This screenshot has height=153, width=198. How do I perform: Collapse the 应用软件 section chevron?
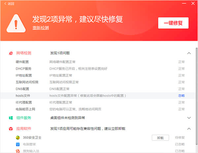click(x=189, y=129)
